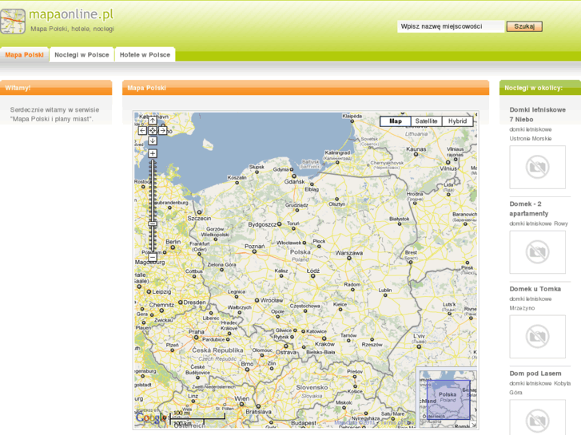Open Domek - 2 apartamenty listing
581x435 pixels.
(529, 209)
